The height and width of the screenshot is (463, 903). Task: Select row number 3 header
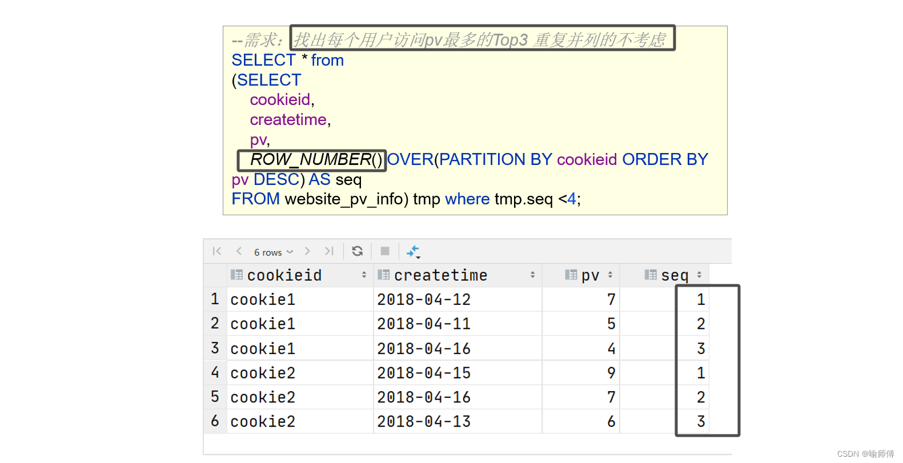[x=215, y=348]
